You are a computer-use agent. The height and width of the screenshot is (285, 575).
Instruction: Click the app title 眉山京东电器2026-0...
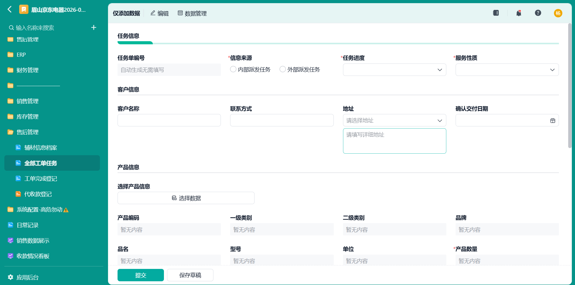click(x=58, y=10)
